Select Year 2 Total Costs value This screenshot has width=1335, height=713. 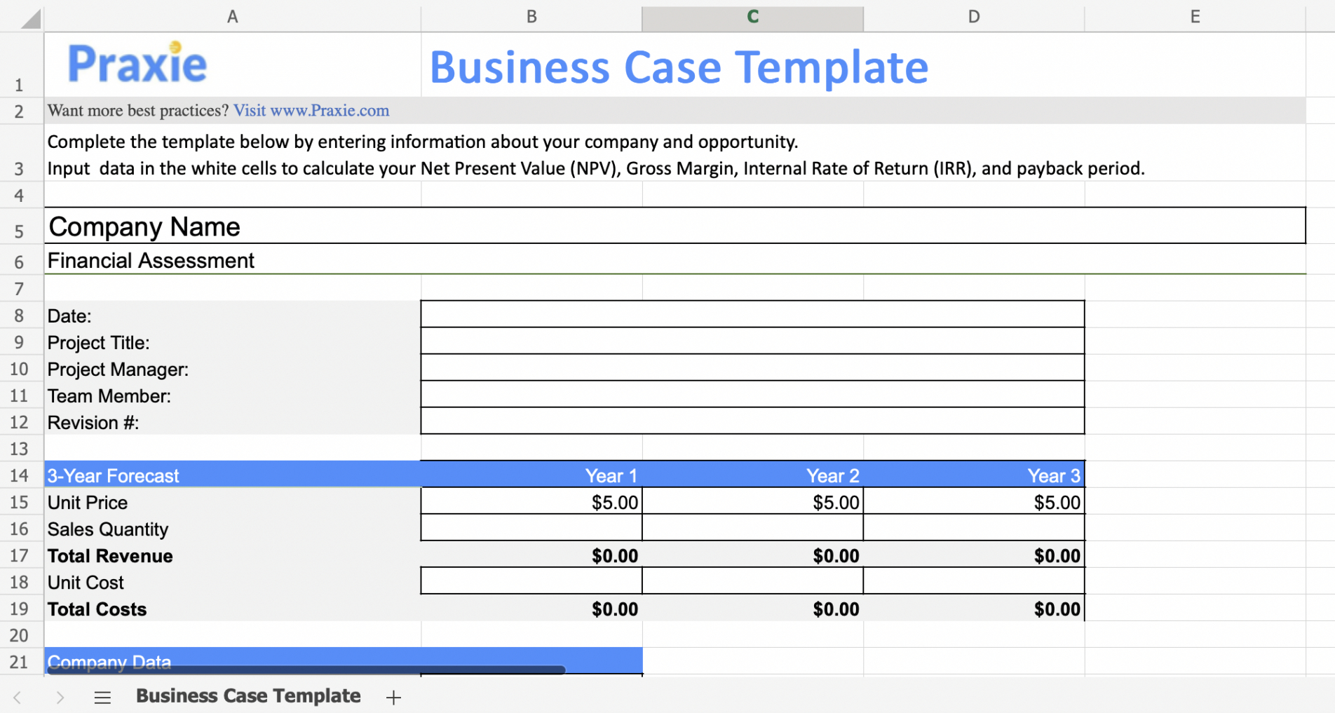752,608
